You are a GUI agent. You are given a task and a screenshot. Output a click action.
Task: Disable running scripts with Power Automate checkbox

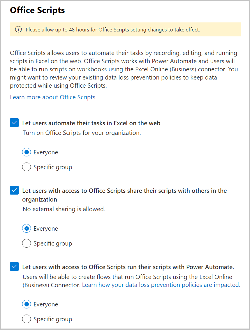point(14,267)
